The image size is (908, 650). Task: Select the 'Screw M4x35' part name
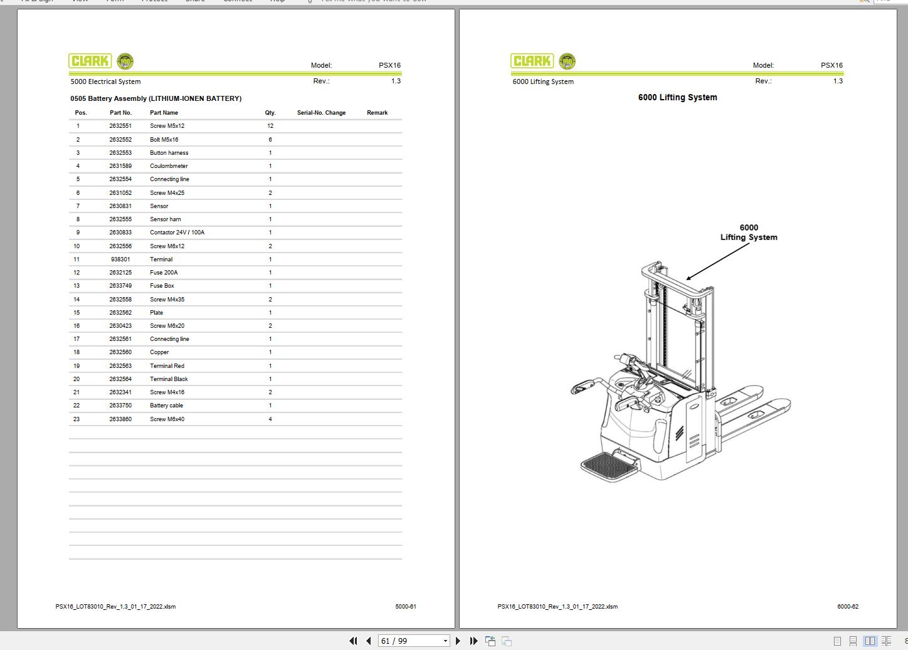pos(167,300)
